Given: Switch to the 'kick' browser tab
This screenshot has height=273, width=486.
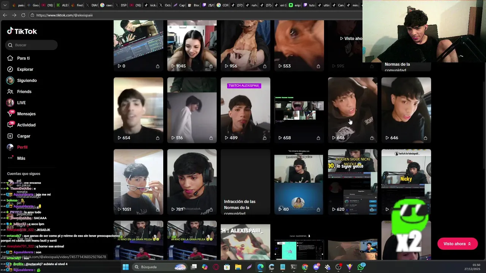Looking at the screenshot, I should click(150, 5).
